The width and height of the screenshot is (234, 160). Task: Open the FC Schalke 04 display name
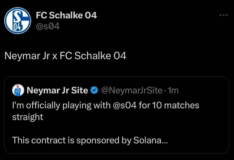tap(66, 15)
